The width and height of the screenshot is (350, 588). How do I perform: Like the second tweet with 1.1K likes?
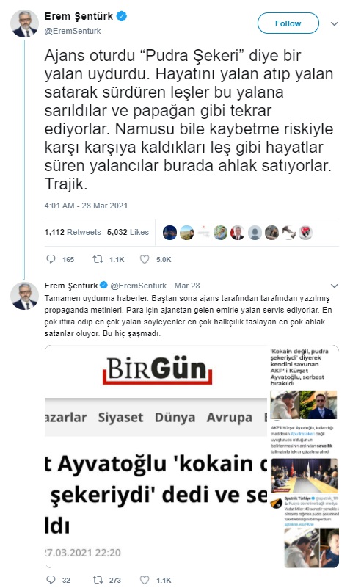[x=145, y=580]
